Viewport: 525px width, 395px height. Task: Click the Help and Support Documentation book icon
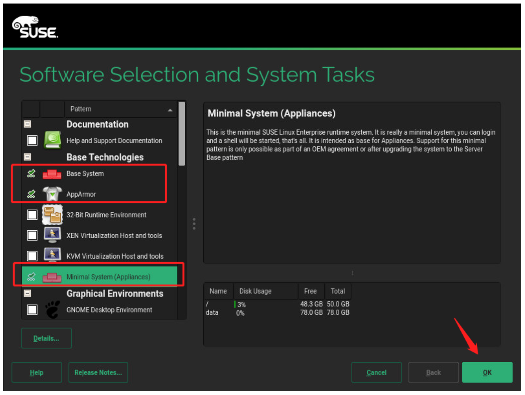[52, 140]
